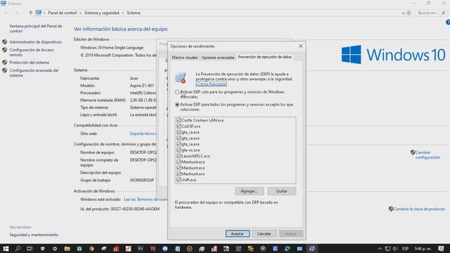The height and width of the screenshot is (253, 450).
Task: Expand the address bar history dropdown
Action: (x=403, y=13)
